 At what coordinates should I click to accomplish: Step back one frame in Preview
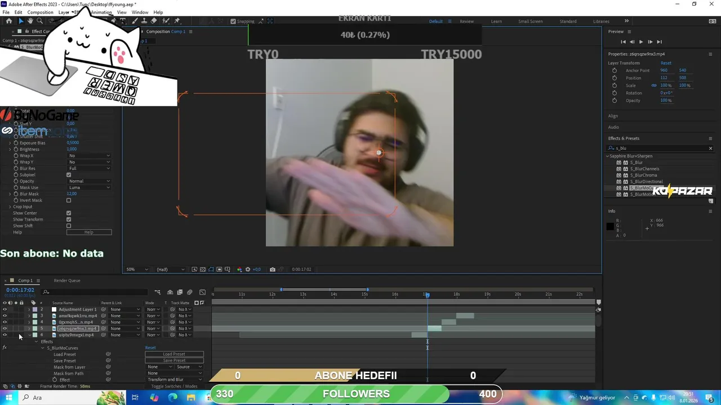(632, 42)
